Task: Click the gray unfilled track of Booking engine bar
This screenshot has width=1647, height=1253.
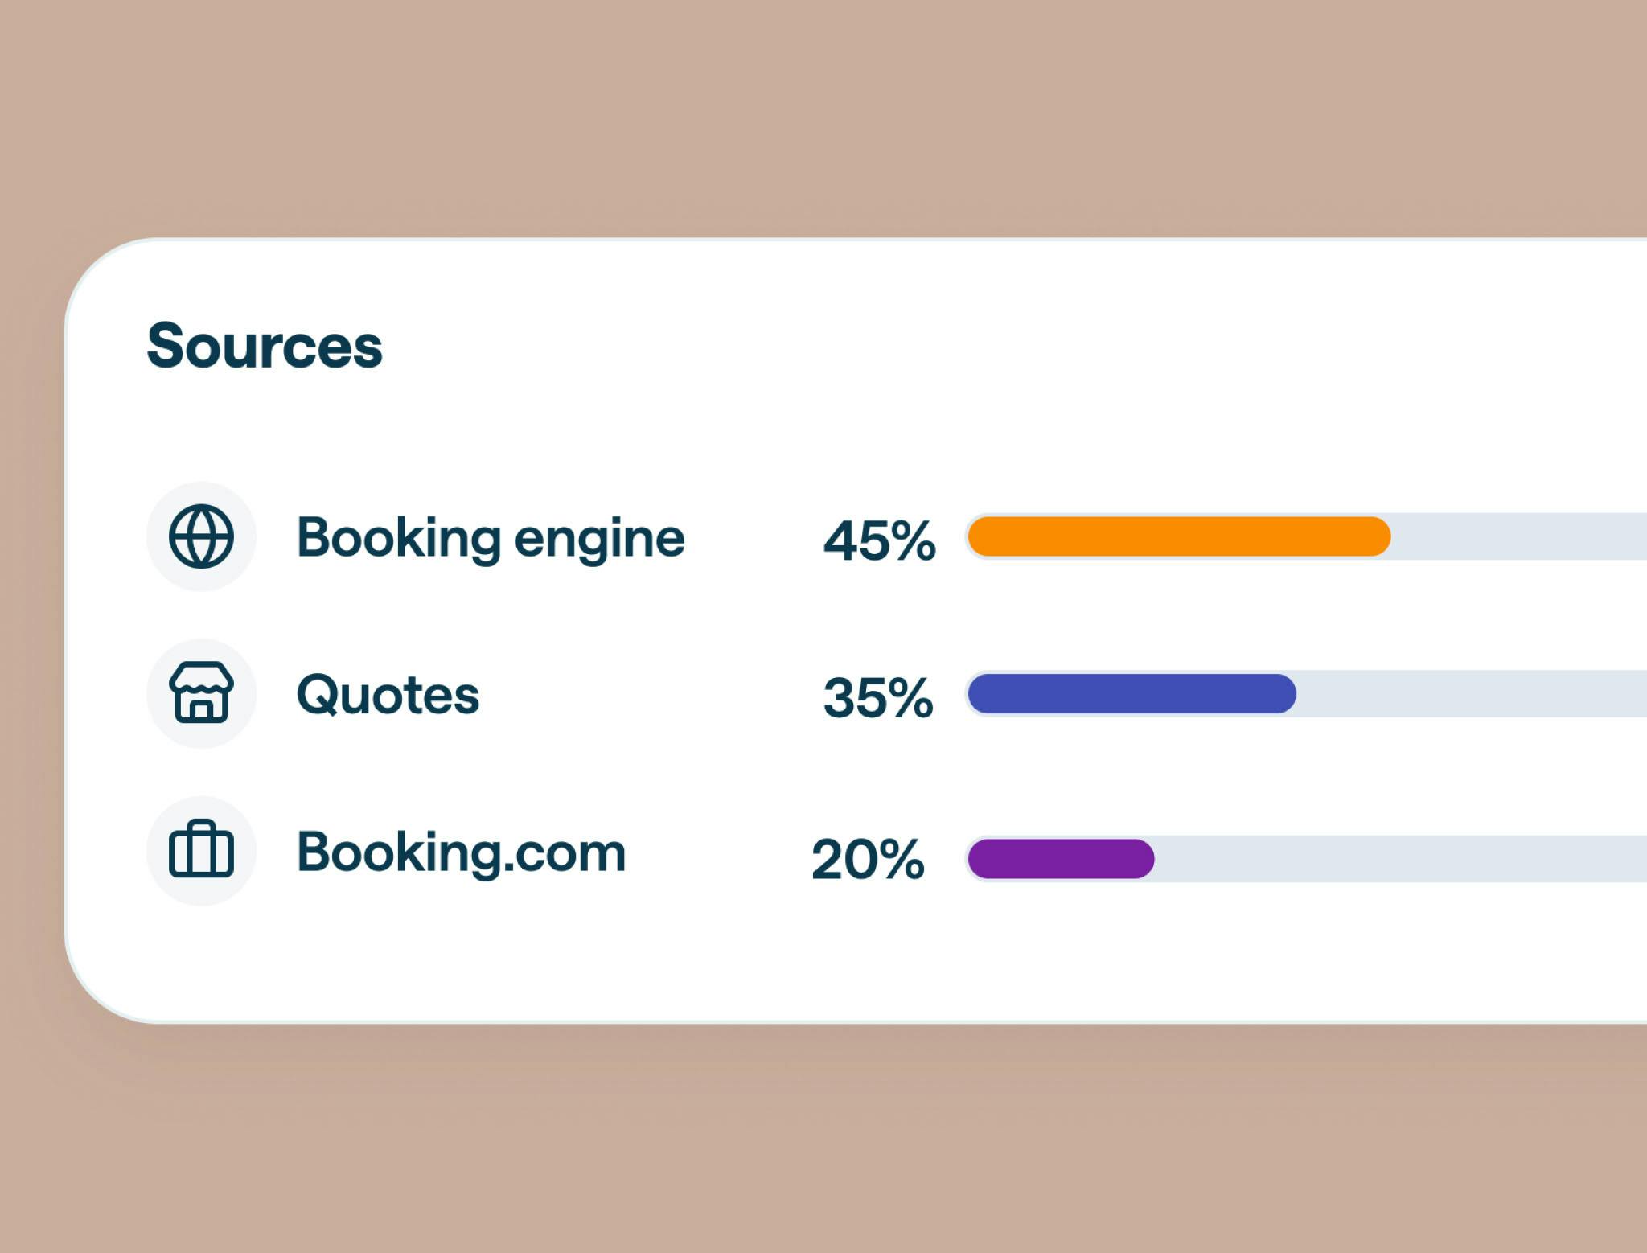Action: click(1520, 536)
